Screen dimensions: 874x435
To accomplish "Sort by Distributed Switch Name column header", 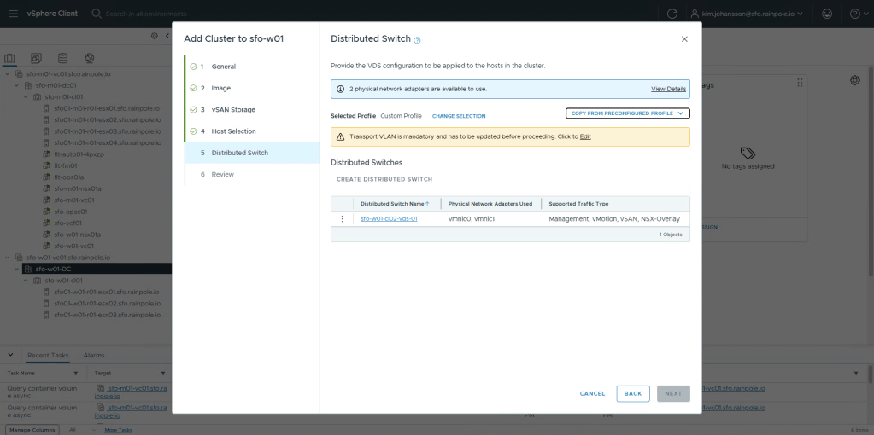I will 393,204.
